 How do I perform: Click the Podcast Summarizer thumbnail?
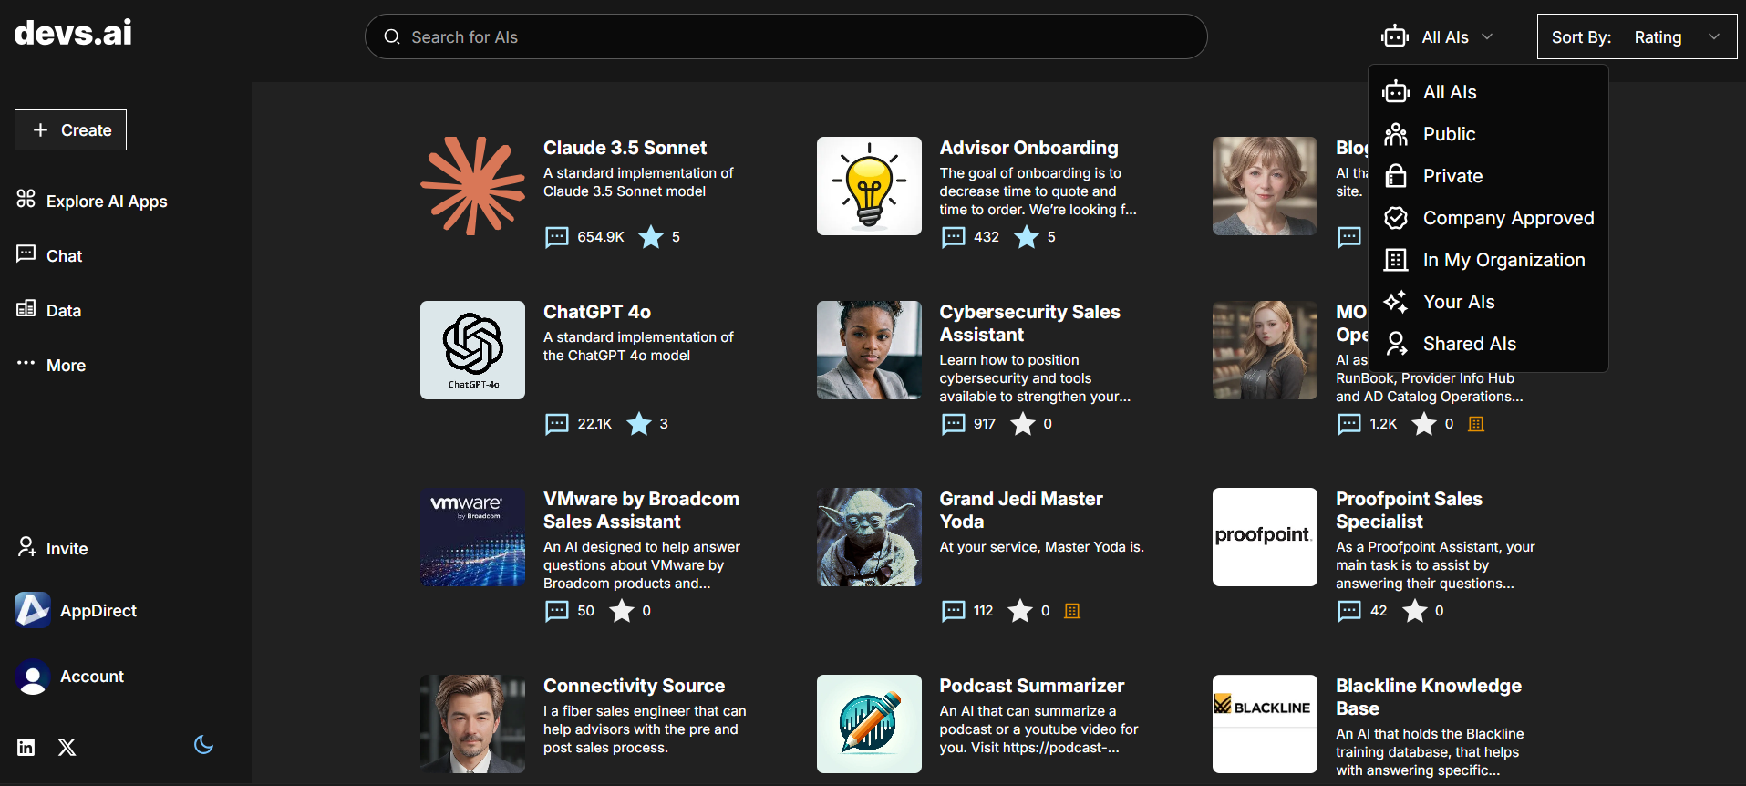869,724
